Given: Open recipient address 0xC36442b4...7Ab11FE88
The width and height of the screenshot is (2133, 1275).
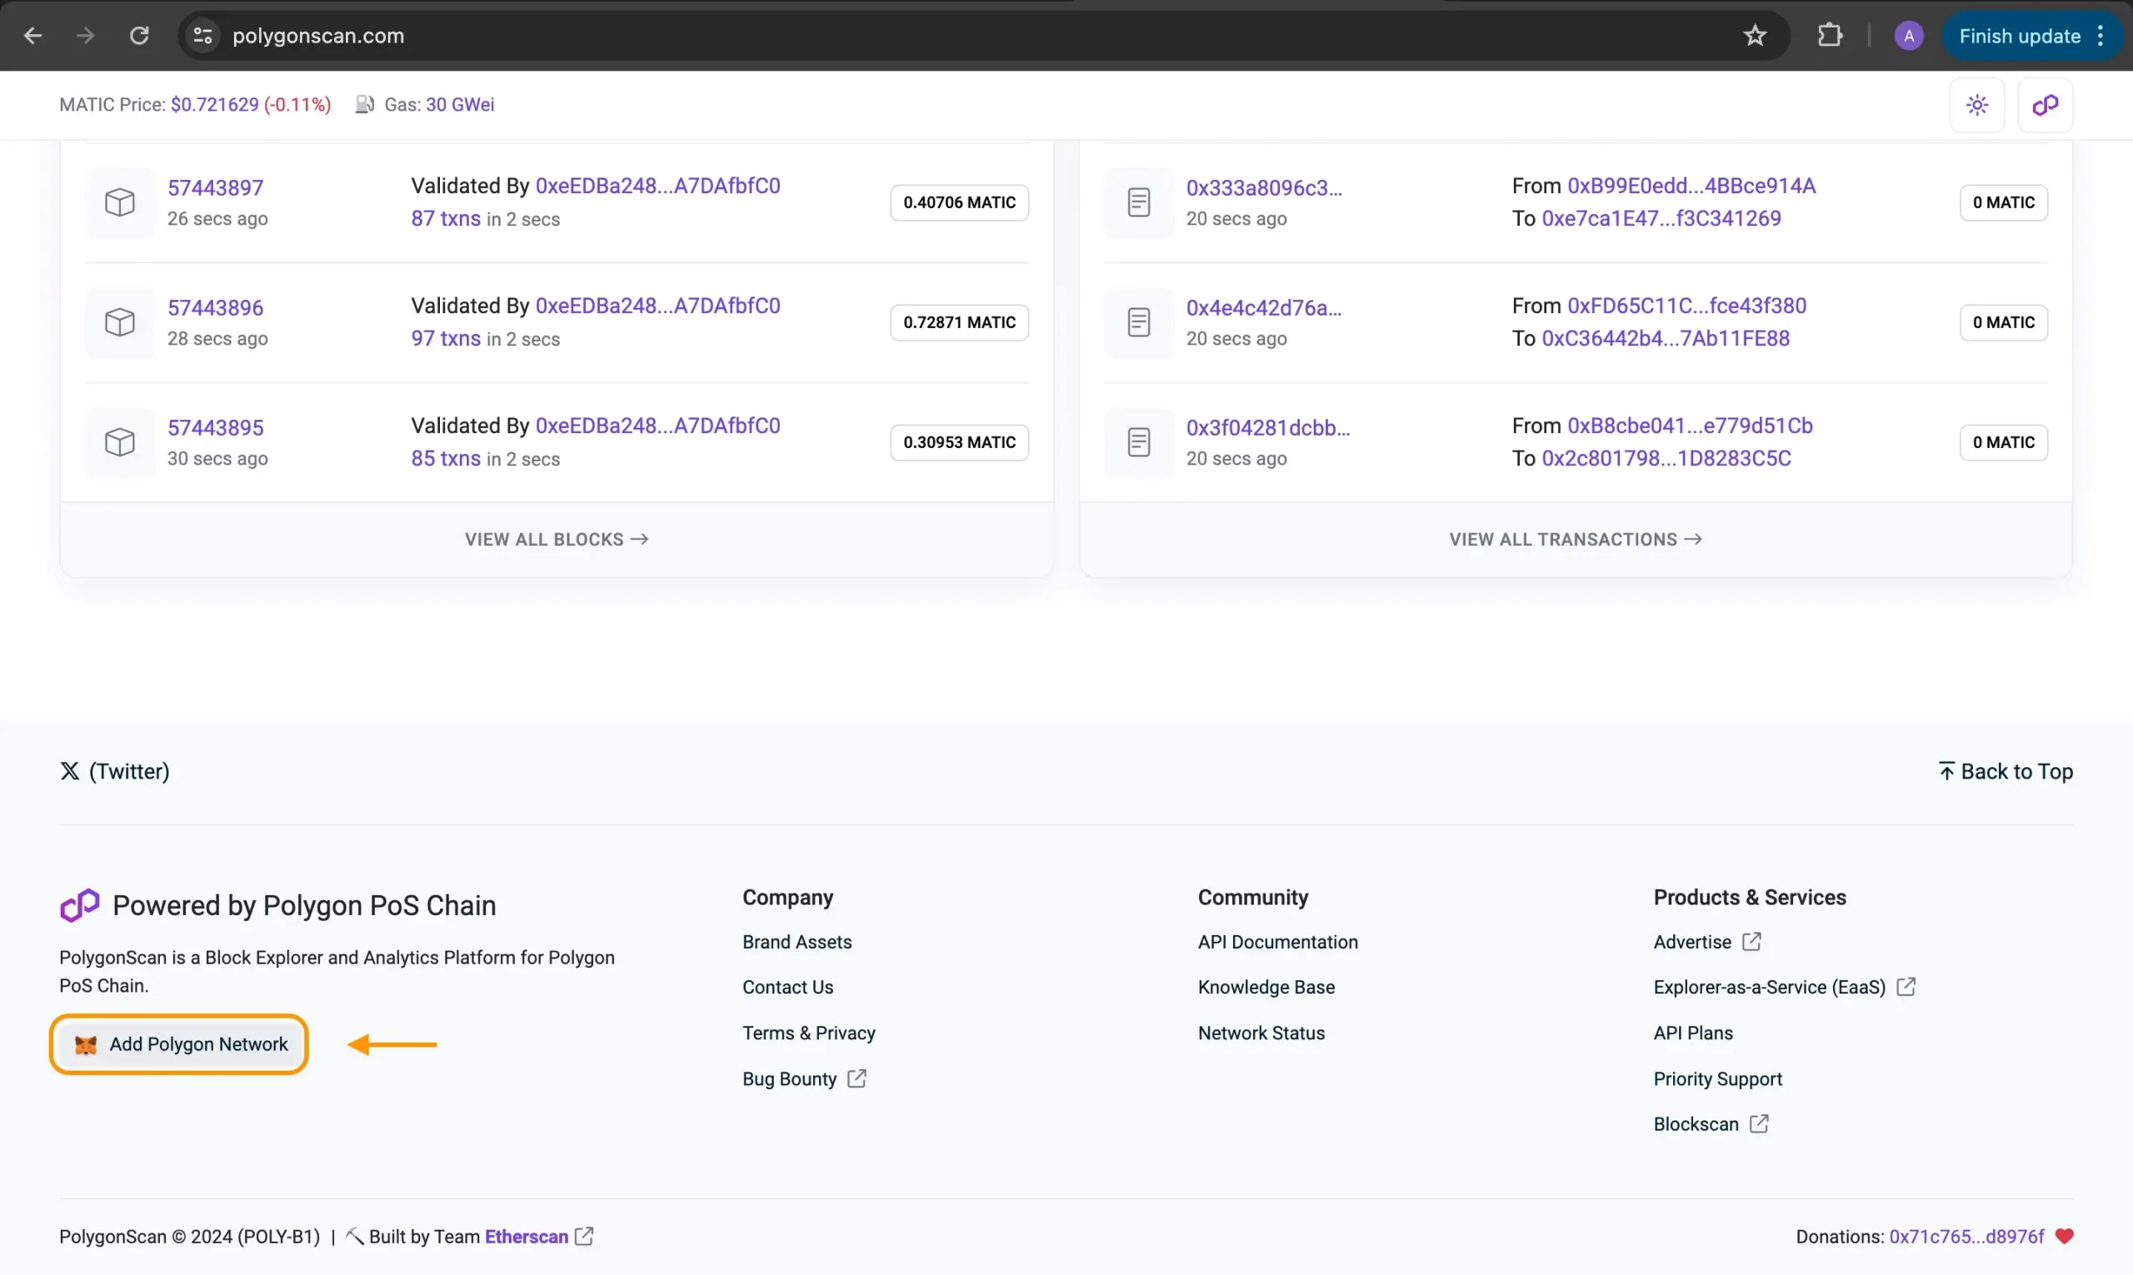Looking at the screenshot, I should (1665, 338).
